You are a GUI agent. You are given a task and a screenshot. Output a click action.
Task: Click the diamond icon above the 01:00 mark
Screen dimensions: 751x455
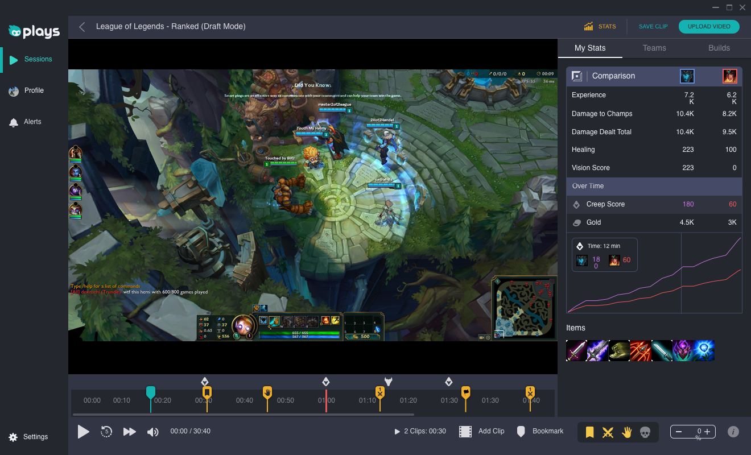point(326,381)
